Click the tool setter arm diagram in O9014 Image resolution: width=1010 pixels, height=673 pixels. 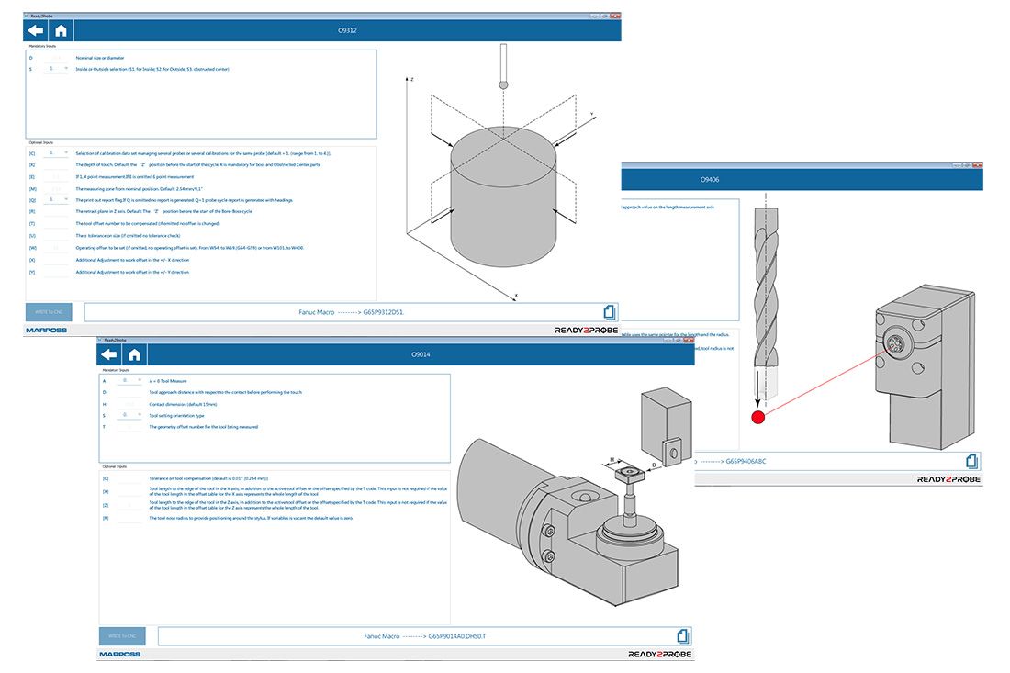point(567,522)
